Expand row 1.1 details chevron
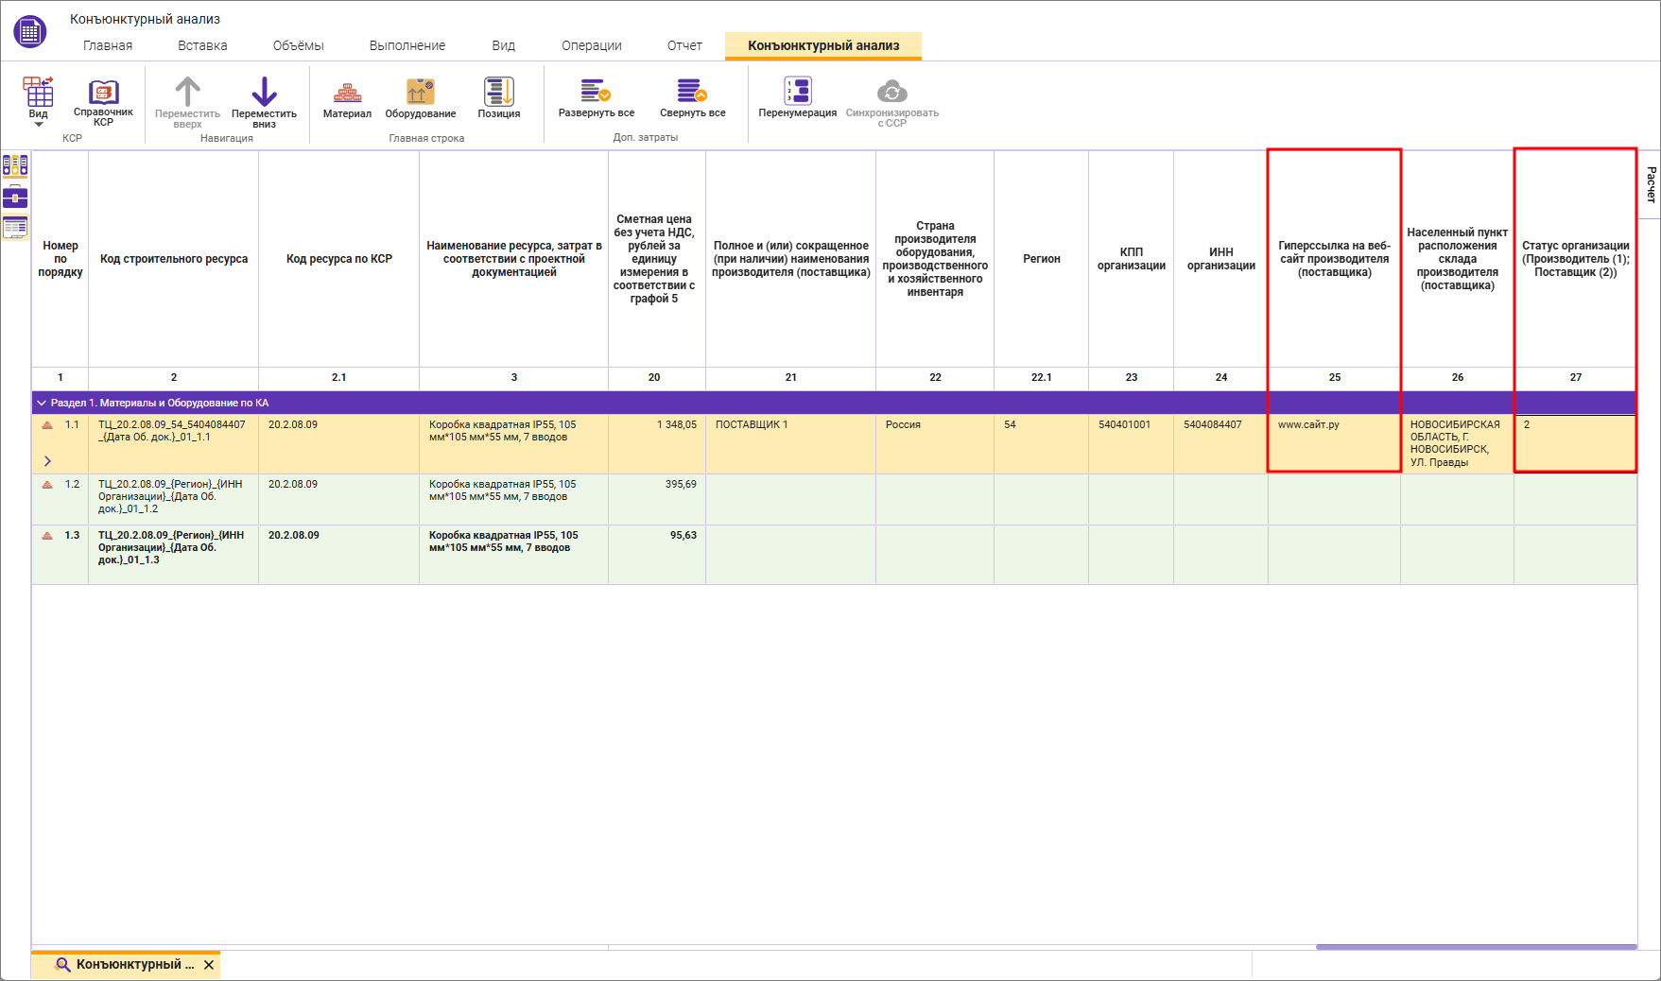The image size is (1661, 981). point(47,461)
